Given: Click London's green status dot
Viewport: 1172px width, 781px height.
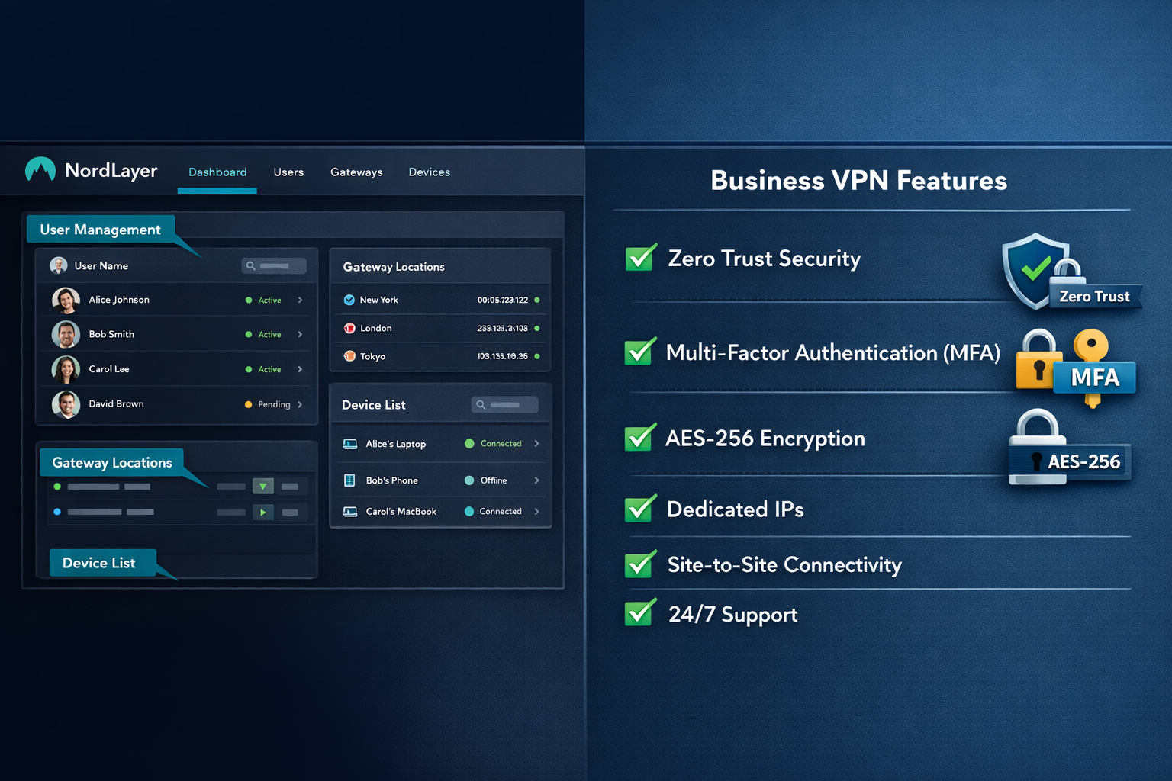Looking at the screenshot, I should tap(537, 328).
